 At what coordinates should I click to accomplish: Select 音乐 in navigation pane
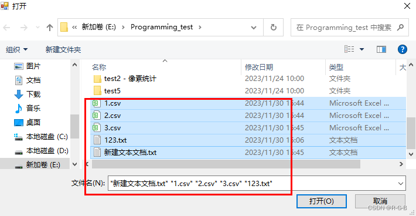tap(33, 109)
